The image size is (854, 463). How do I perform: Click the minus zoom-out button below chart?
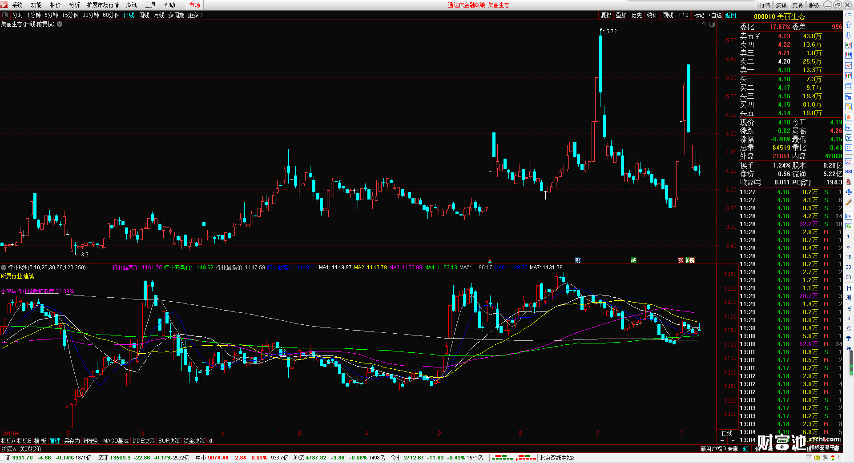coord(733,440)
